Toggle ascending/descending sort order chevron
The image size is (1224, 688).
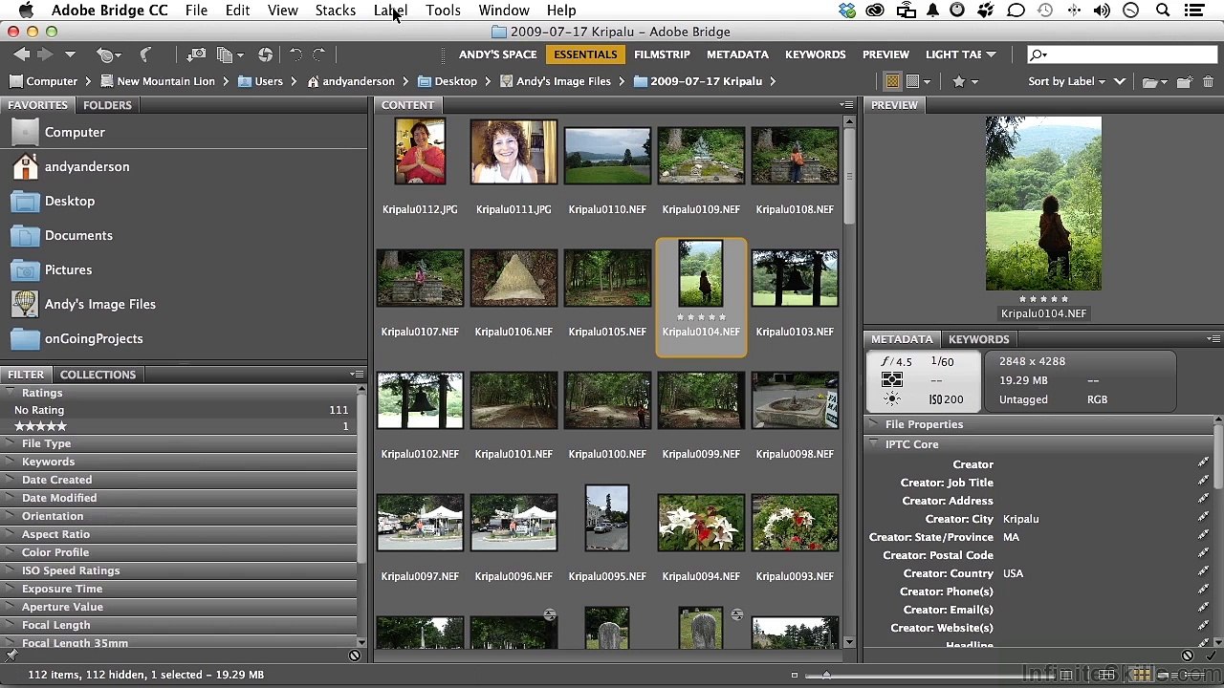tap(1120, 81)
